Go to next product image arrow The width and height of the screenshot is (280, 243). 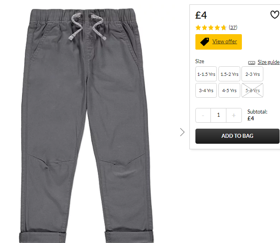pos(182,132)
